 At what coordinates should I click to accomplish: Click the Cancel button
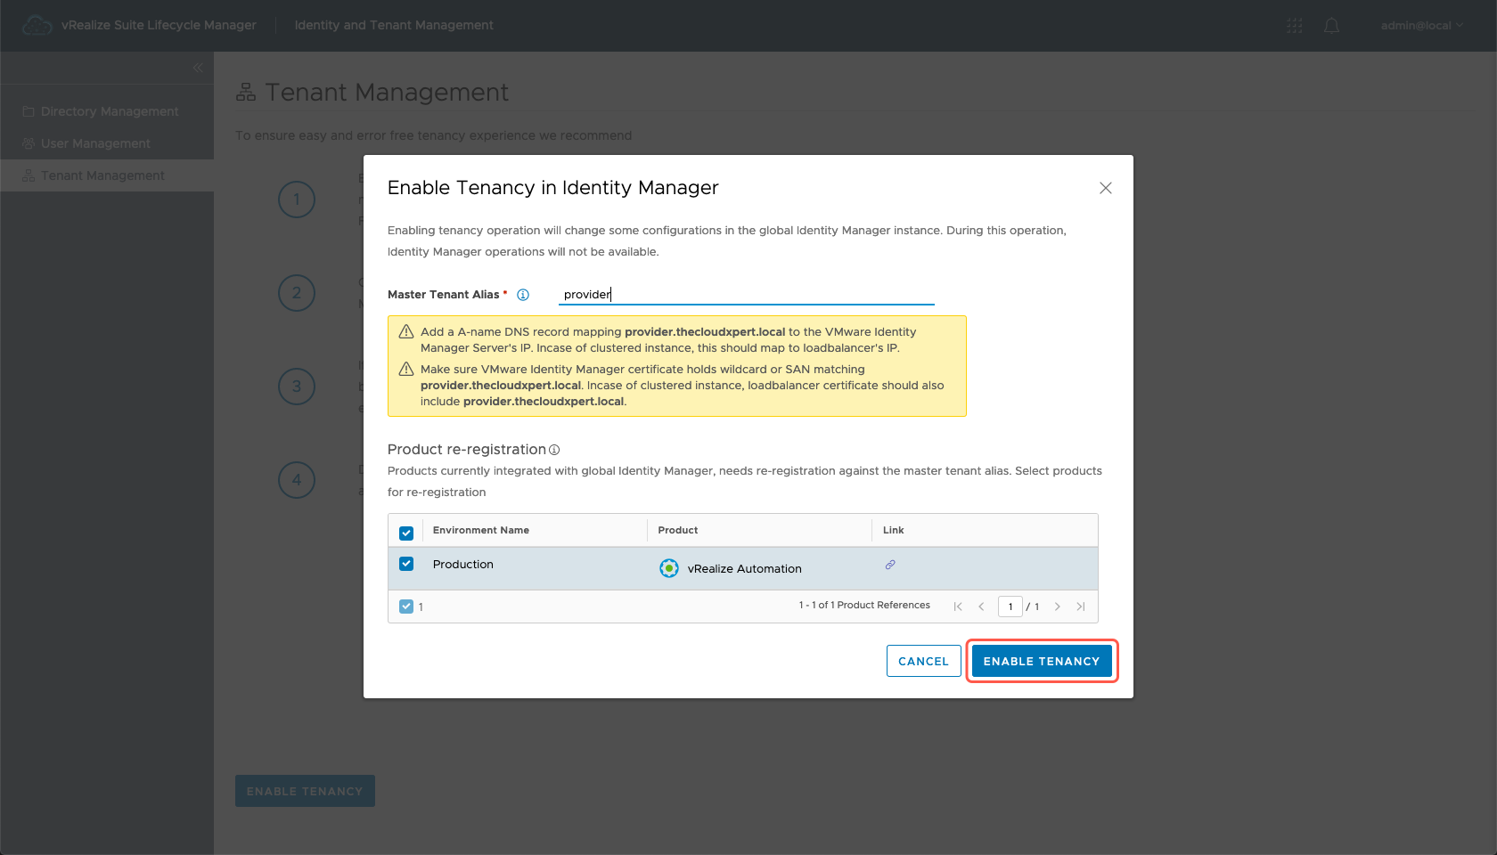coord(923,661)
